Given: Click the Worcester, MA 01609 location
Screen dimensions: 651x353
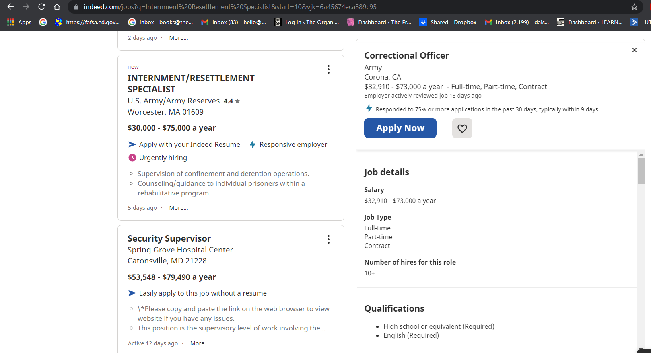Looking at the screenshot, I should [x=165, y=112].
